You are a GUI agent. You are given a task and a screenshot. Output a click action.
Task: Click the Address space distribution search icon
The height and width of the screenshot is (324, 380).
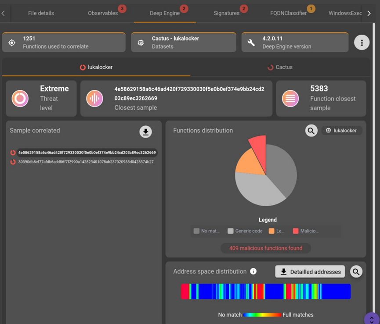356,272
